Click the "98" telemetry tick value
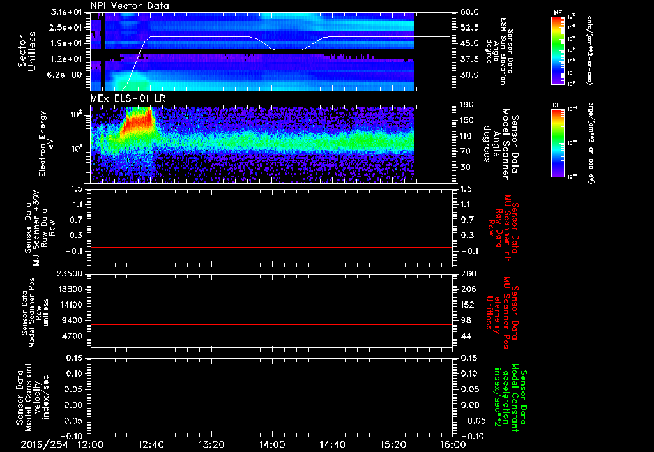The image size is (654, 452). 466,320
